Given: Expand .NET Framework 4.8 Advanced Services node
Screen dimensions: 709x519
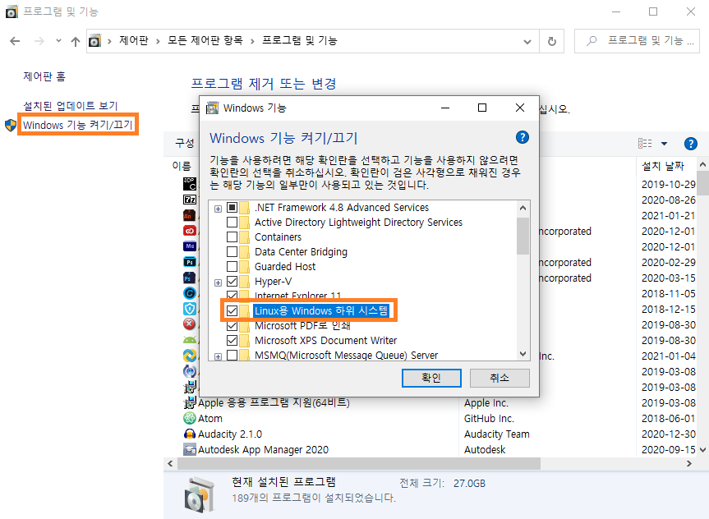Looking at the screenshot, I should click(218, 209).
